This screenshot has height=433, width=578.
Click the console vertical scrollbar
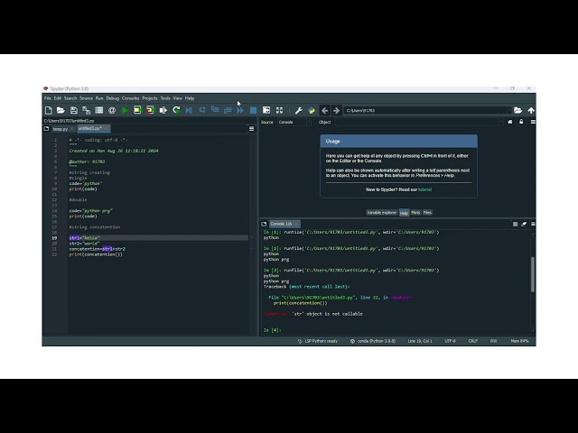point(533,274)
